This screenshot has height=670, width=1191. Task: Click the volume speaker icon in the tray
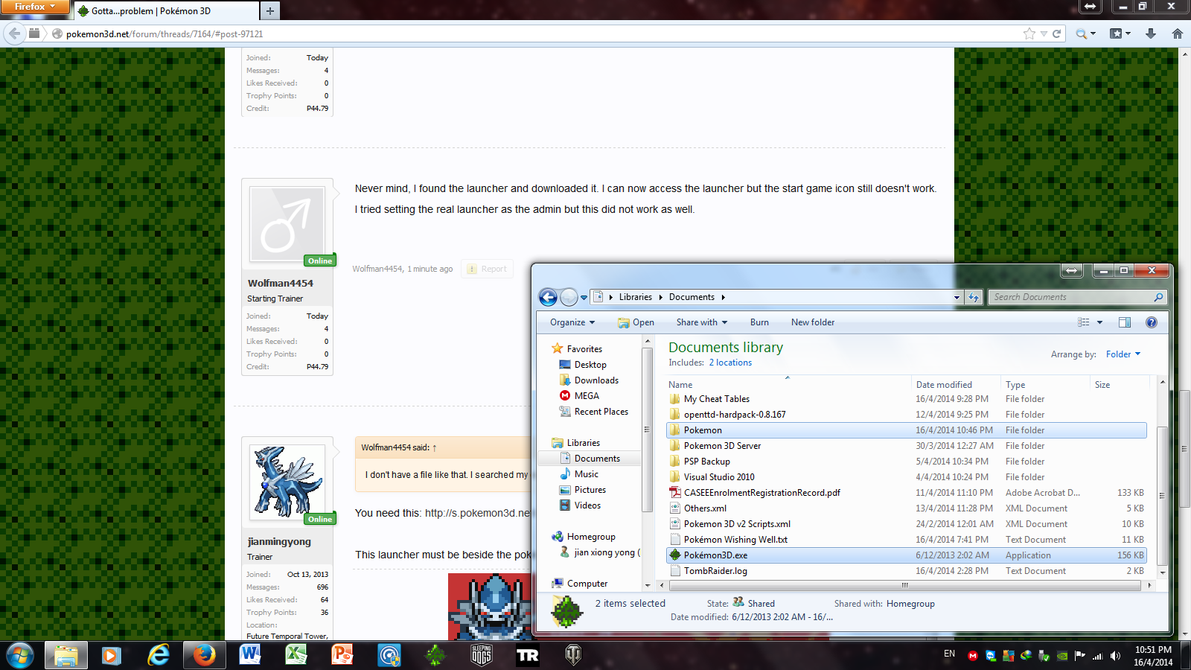click(1115, 656)
